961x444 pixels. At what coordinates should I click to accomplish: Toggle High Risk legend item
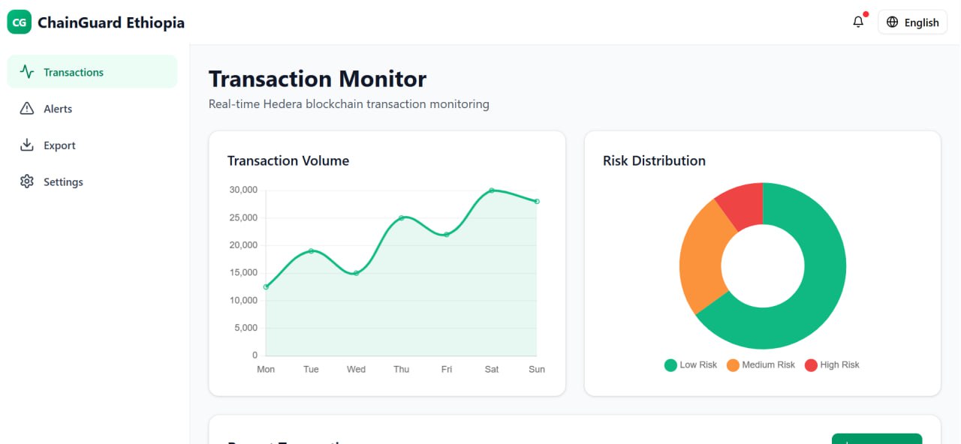tap(832, 365)
